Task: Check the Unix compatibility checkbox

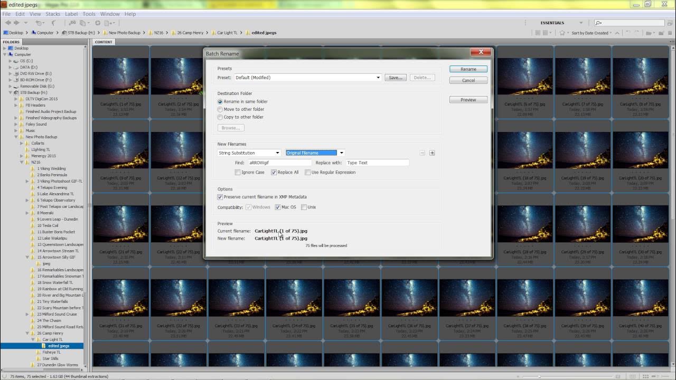Action: coord(304,207)
